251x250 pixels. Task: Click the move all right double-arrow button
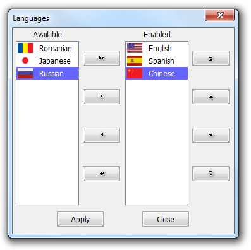point(101,58)
